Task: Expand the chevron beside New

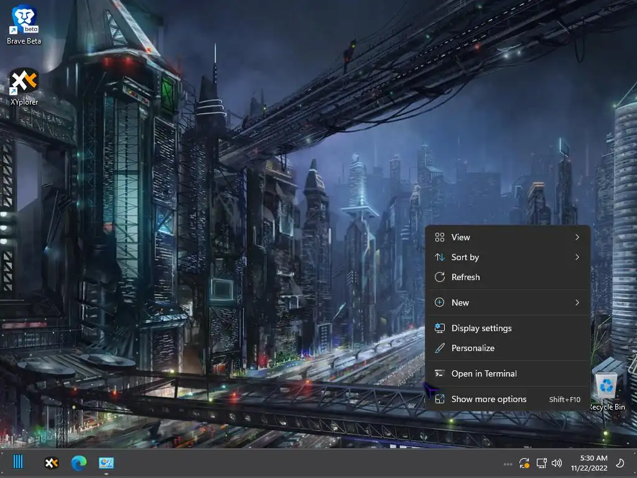Action: (577, 302)
